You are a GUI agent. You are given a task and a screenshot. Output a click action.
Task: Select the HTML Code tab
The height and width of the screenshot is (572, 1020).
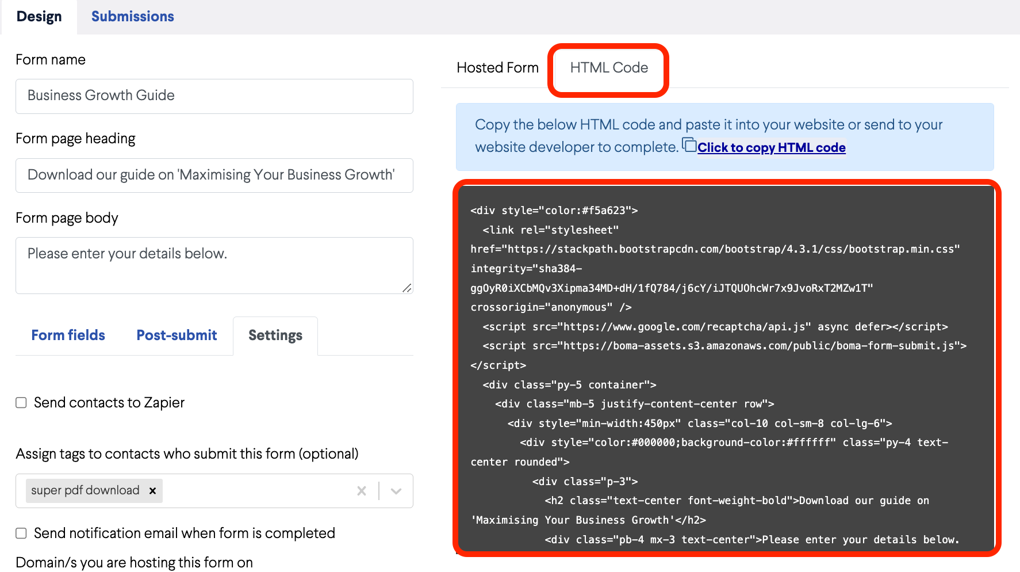[x=609, y=68]
